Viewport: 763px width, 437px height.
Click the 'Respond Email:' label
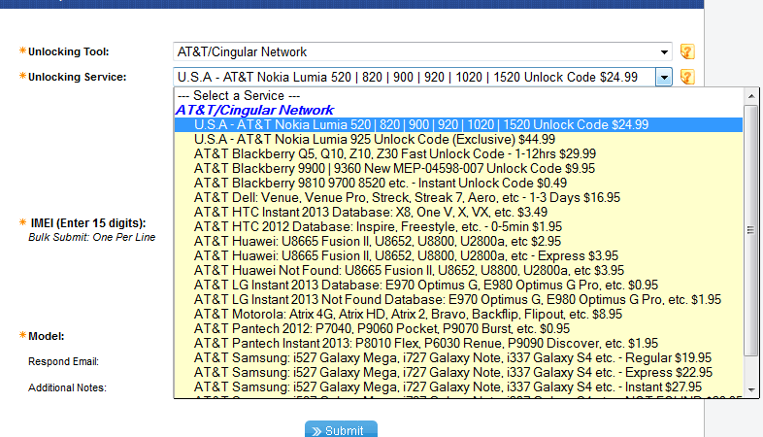[x=63, y=361]
